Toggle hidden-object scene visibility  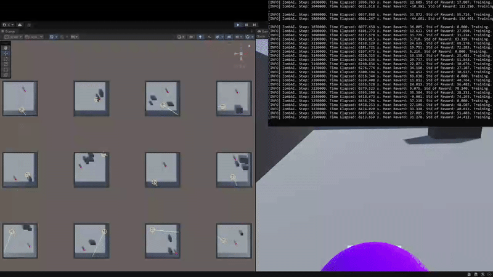(229, 37)
